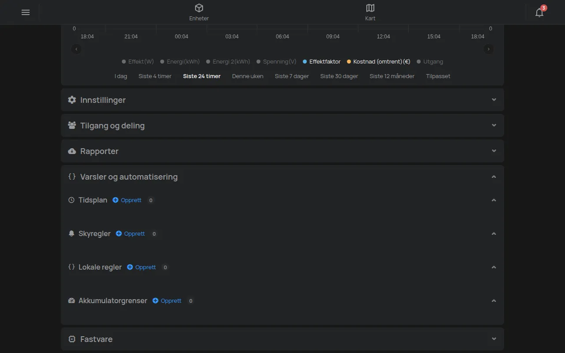Open the notifications bell
Viewport: 565px width, 353px height.
click(539, 12)
